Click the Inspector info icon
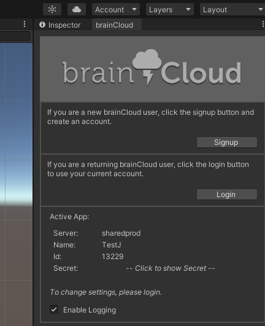265x326 pixels. click(x=42, y=25)
